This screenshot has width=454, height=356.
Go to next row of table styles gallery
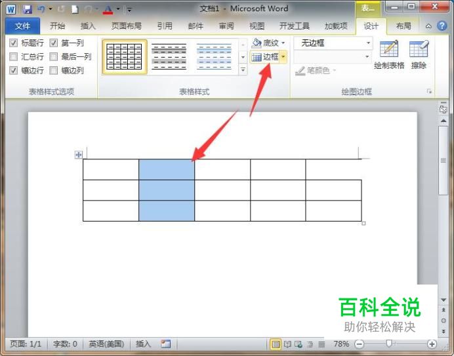click(243, 57)
